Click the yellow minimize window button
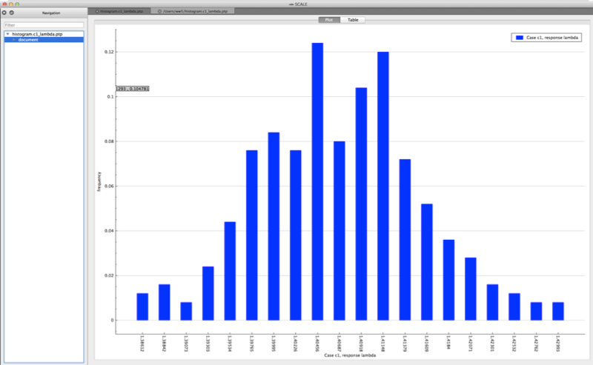Screen dimensions: 593x365 pos(10,4)
